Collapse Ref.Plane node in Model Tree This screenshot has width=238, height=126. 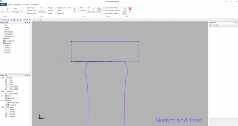click(x=1, y=78)
